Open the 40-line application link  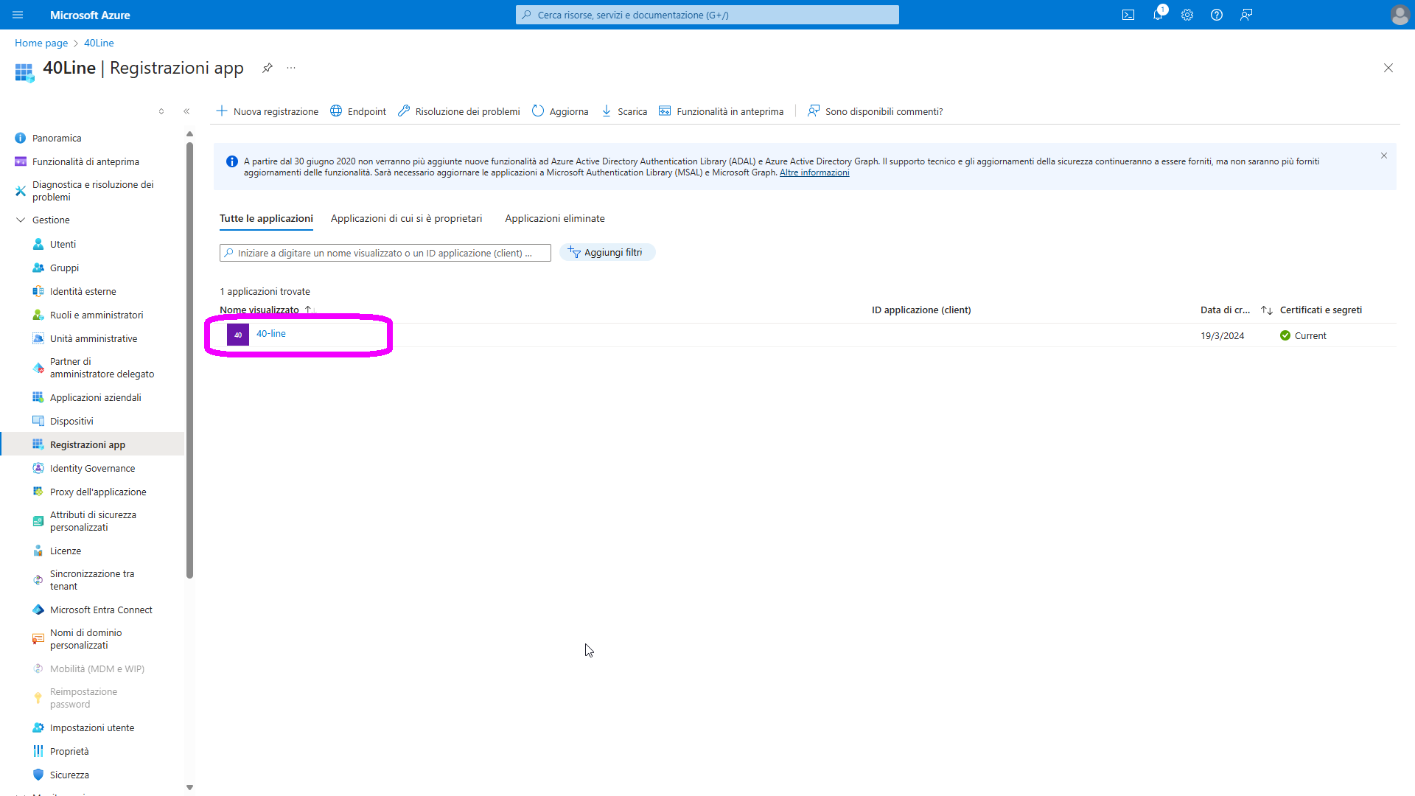coord(271,334)
